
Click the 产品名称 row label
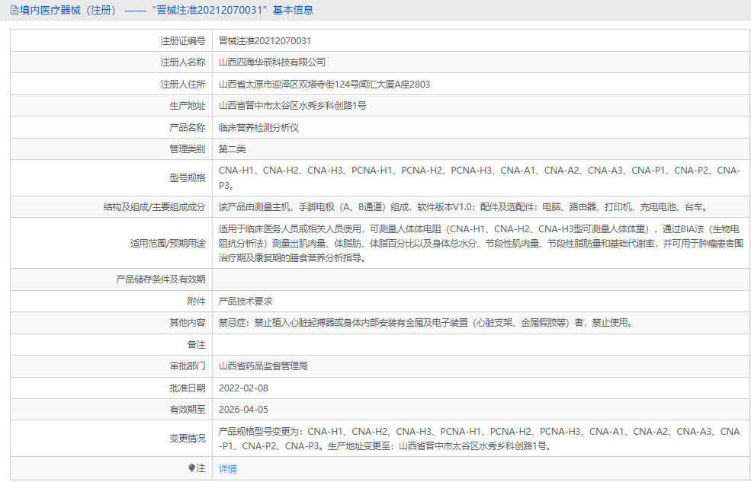click(188, 128)
